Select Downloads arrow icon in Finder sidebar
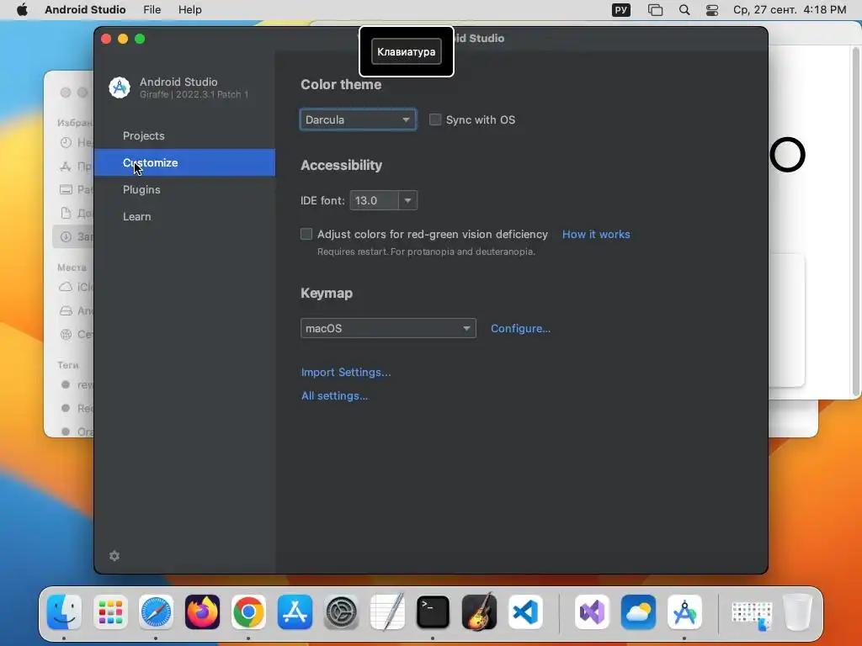This screenshot has height=646, width=862. (66, 236)
